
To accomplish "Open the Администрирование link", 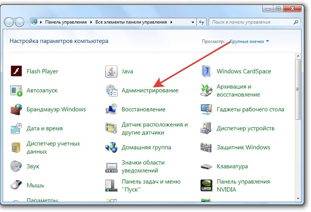I will pos(150,90).
